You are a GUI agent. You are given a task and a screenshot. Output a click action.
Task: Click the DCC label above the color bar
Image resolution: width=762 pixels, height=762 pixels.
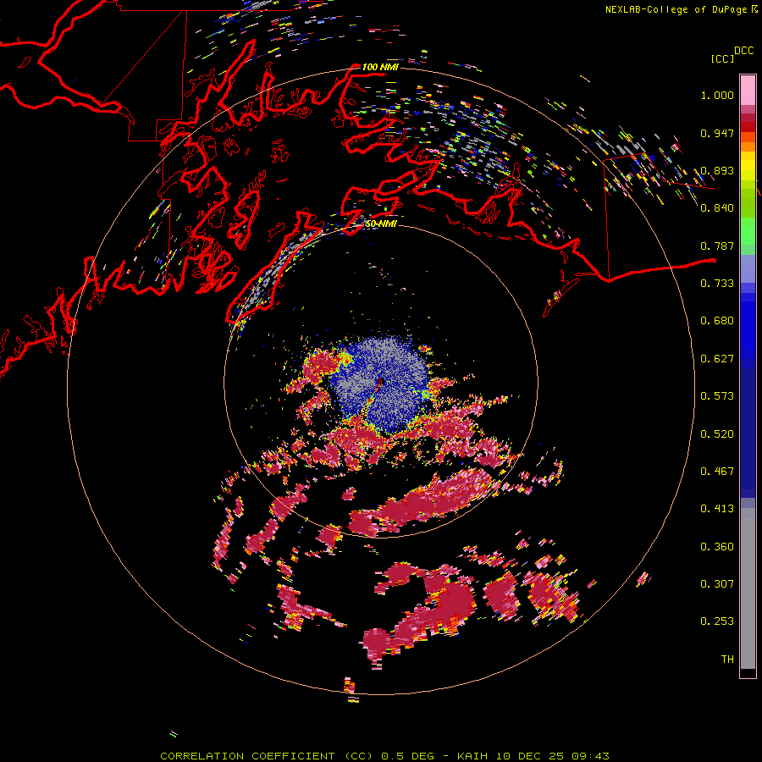[743, 51]
